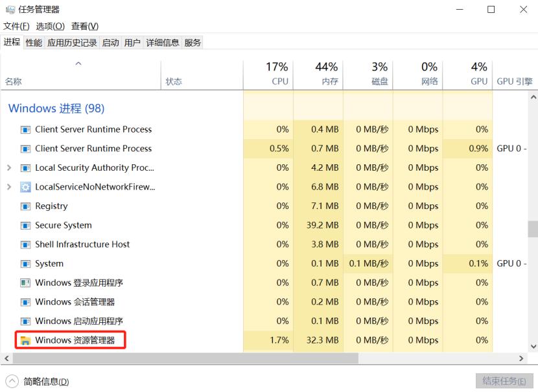Click the horizontal scrollbar right arrow
Screen dimensions: 538x392
522,357
